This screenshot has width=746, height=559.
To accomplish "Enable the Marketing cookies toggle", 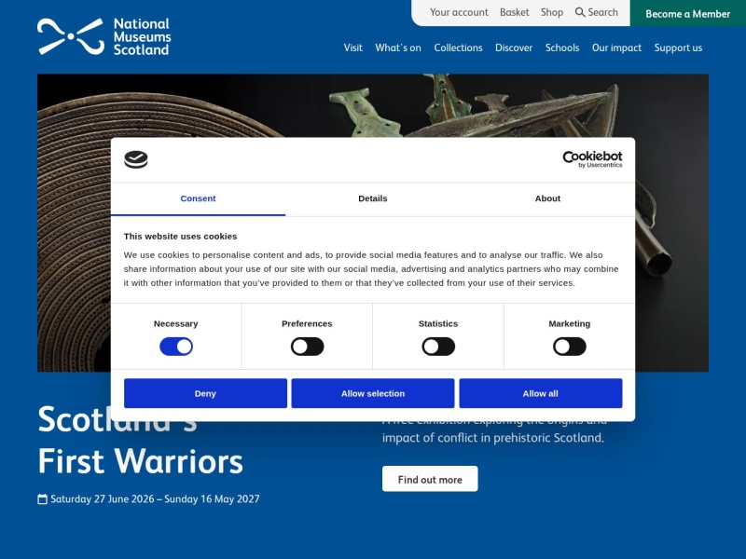I will point(570,347).
